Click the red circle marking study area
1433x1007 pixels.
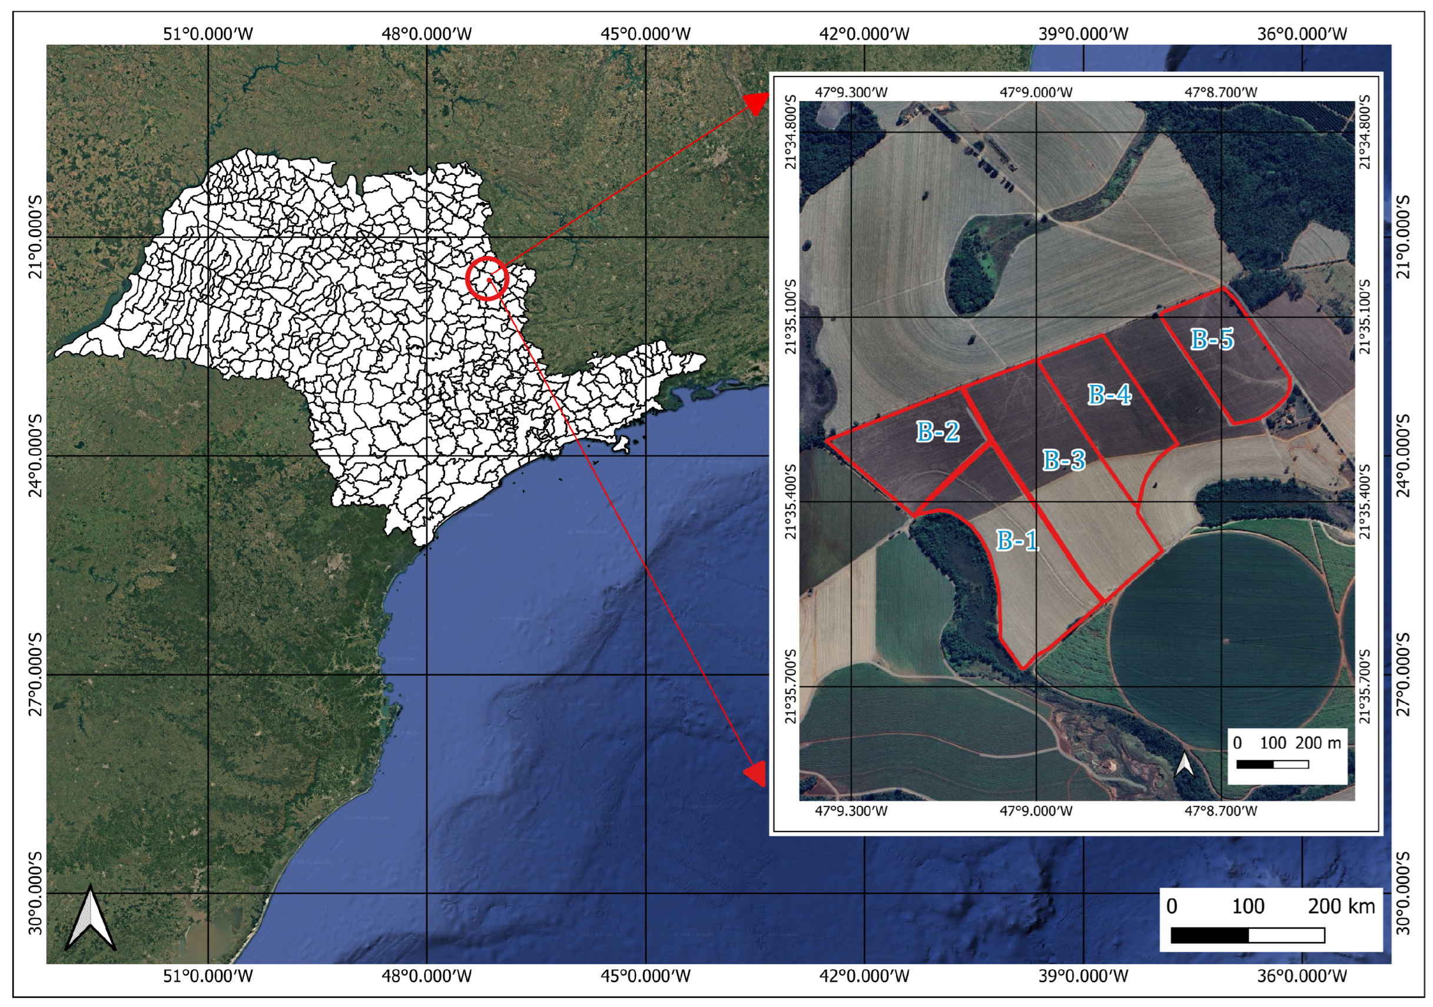(x=487, y=278)
